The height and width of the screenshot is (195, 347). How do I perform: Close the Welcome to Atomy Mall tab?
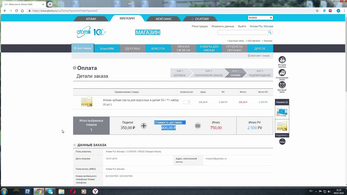point(43,4)
